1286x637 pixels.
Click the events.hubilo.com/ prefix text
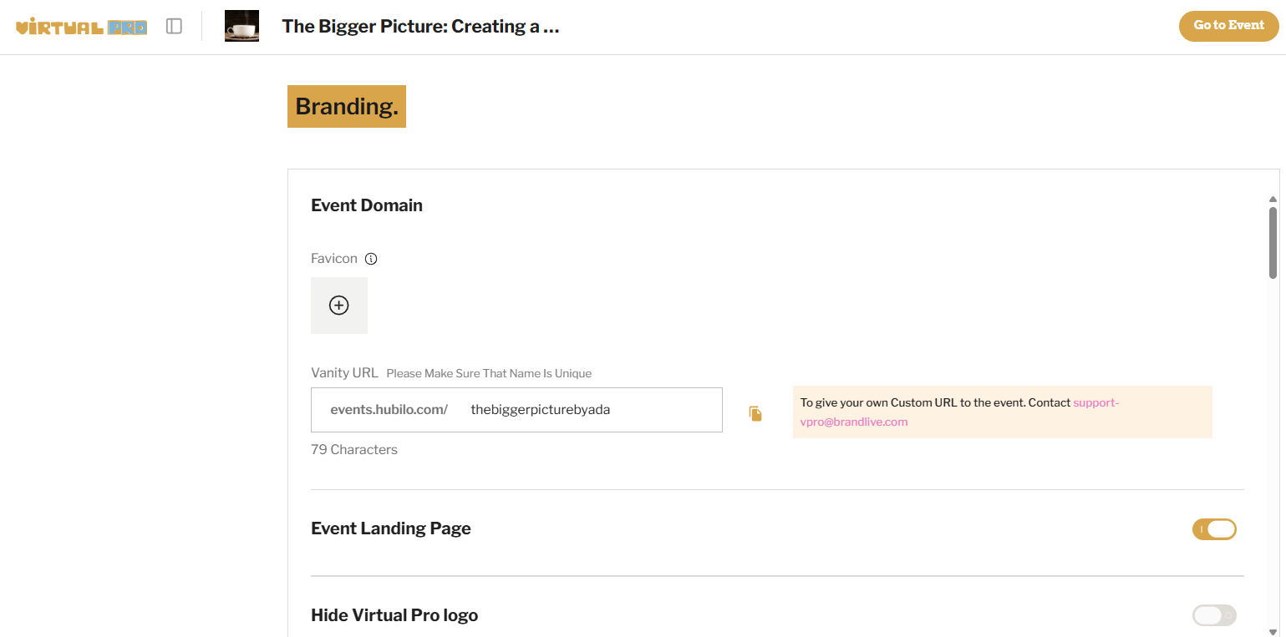pyautogui.click(x=389, y=410)
